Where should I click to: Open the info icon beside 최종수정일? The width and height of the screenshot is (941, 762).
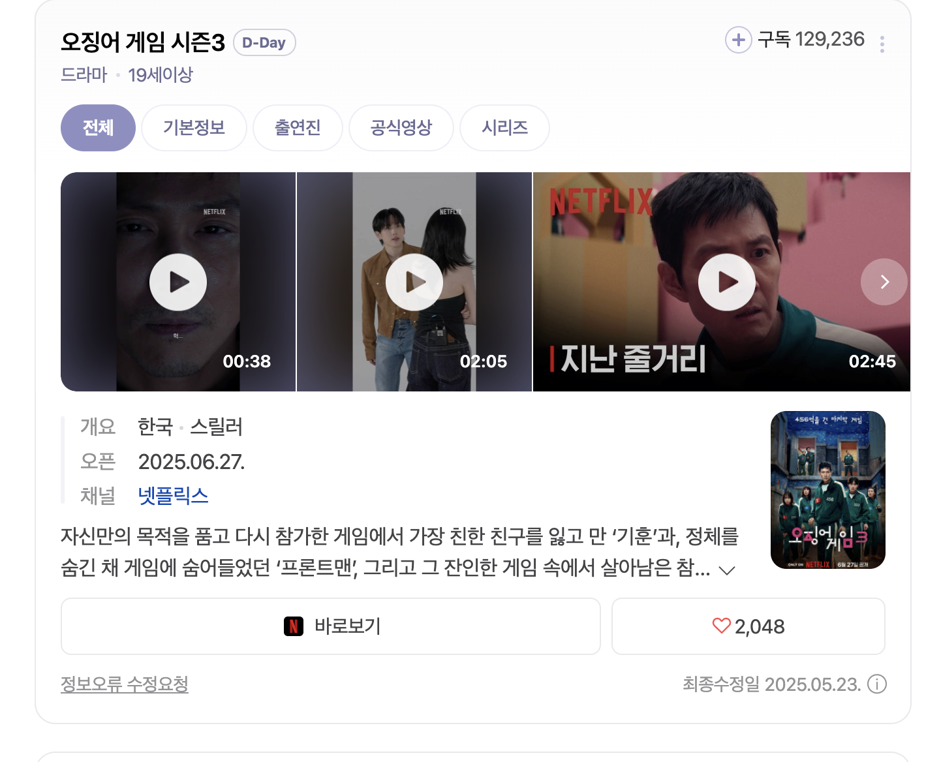tap(877, 684)
